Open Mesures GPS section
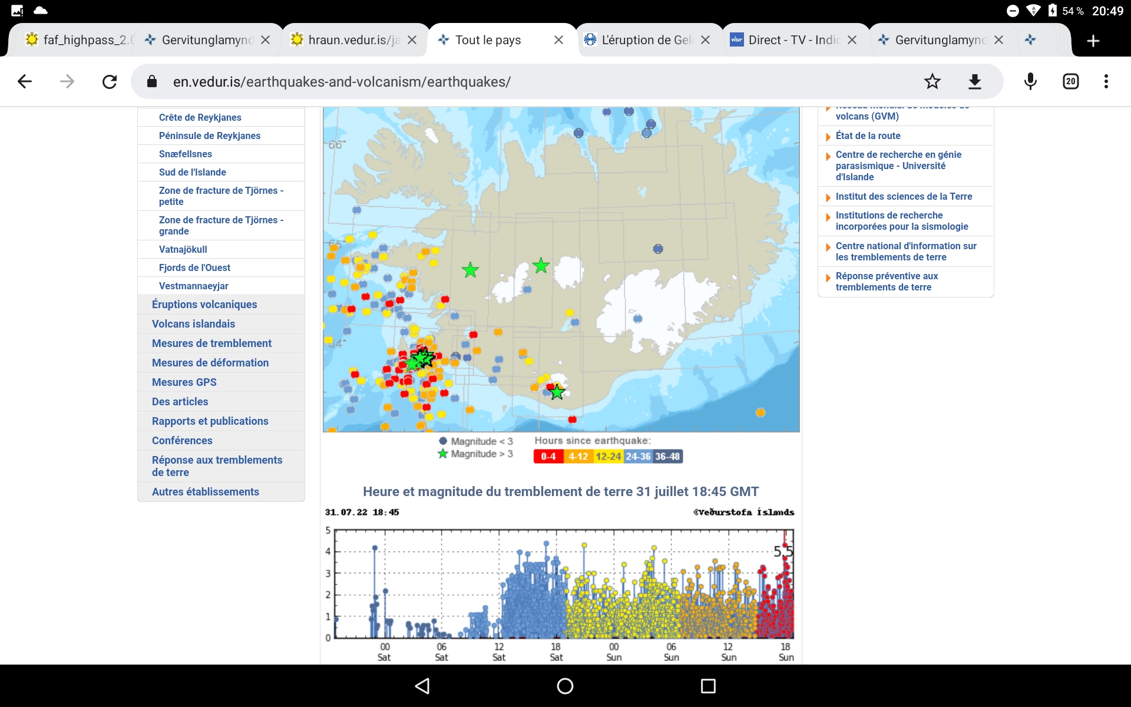Screen dimensions: 1131x707 pos(184,382)
